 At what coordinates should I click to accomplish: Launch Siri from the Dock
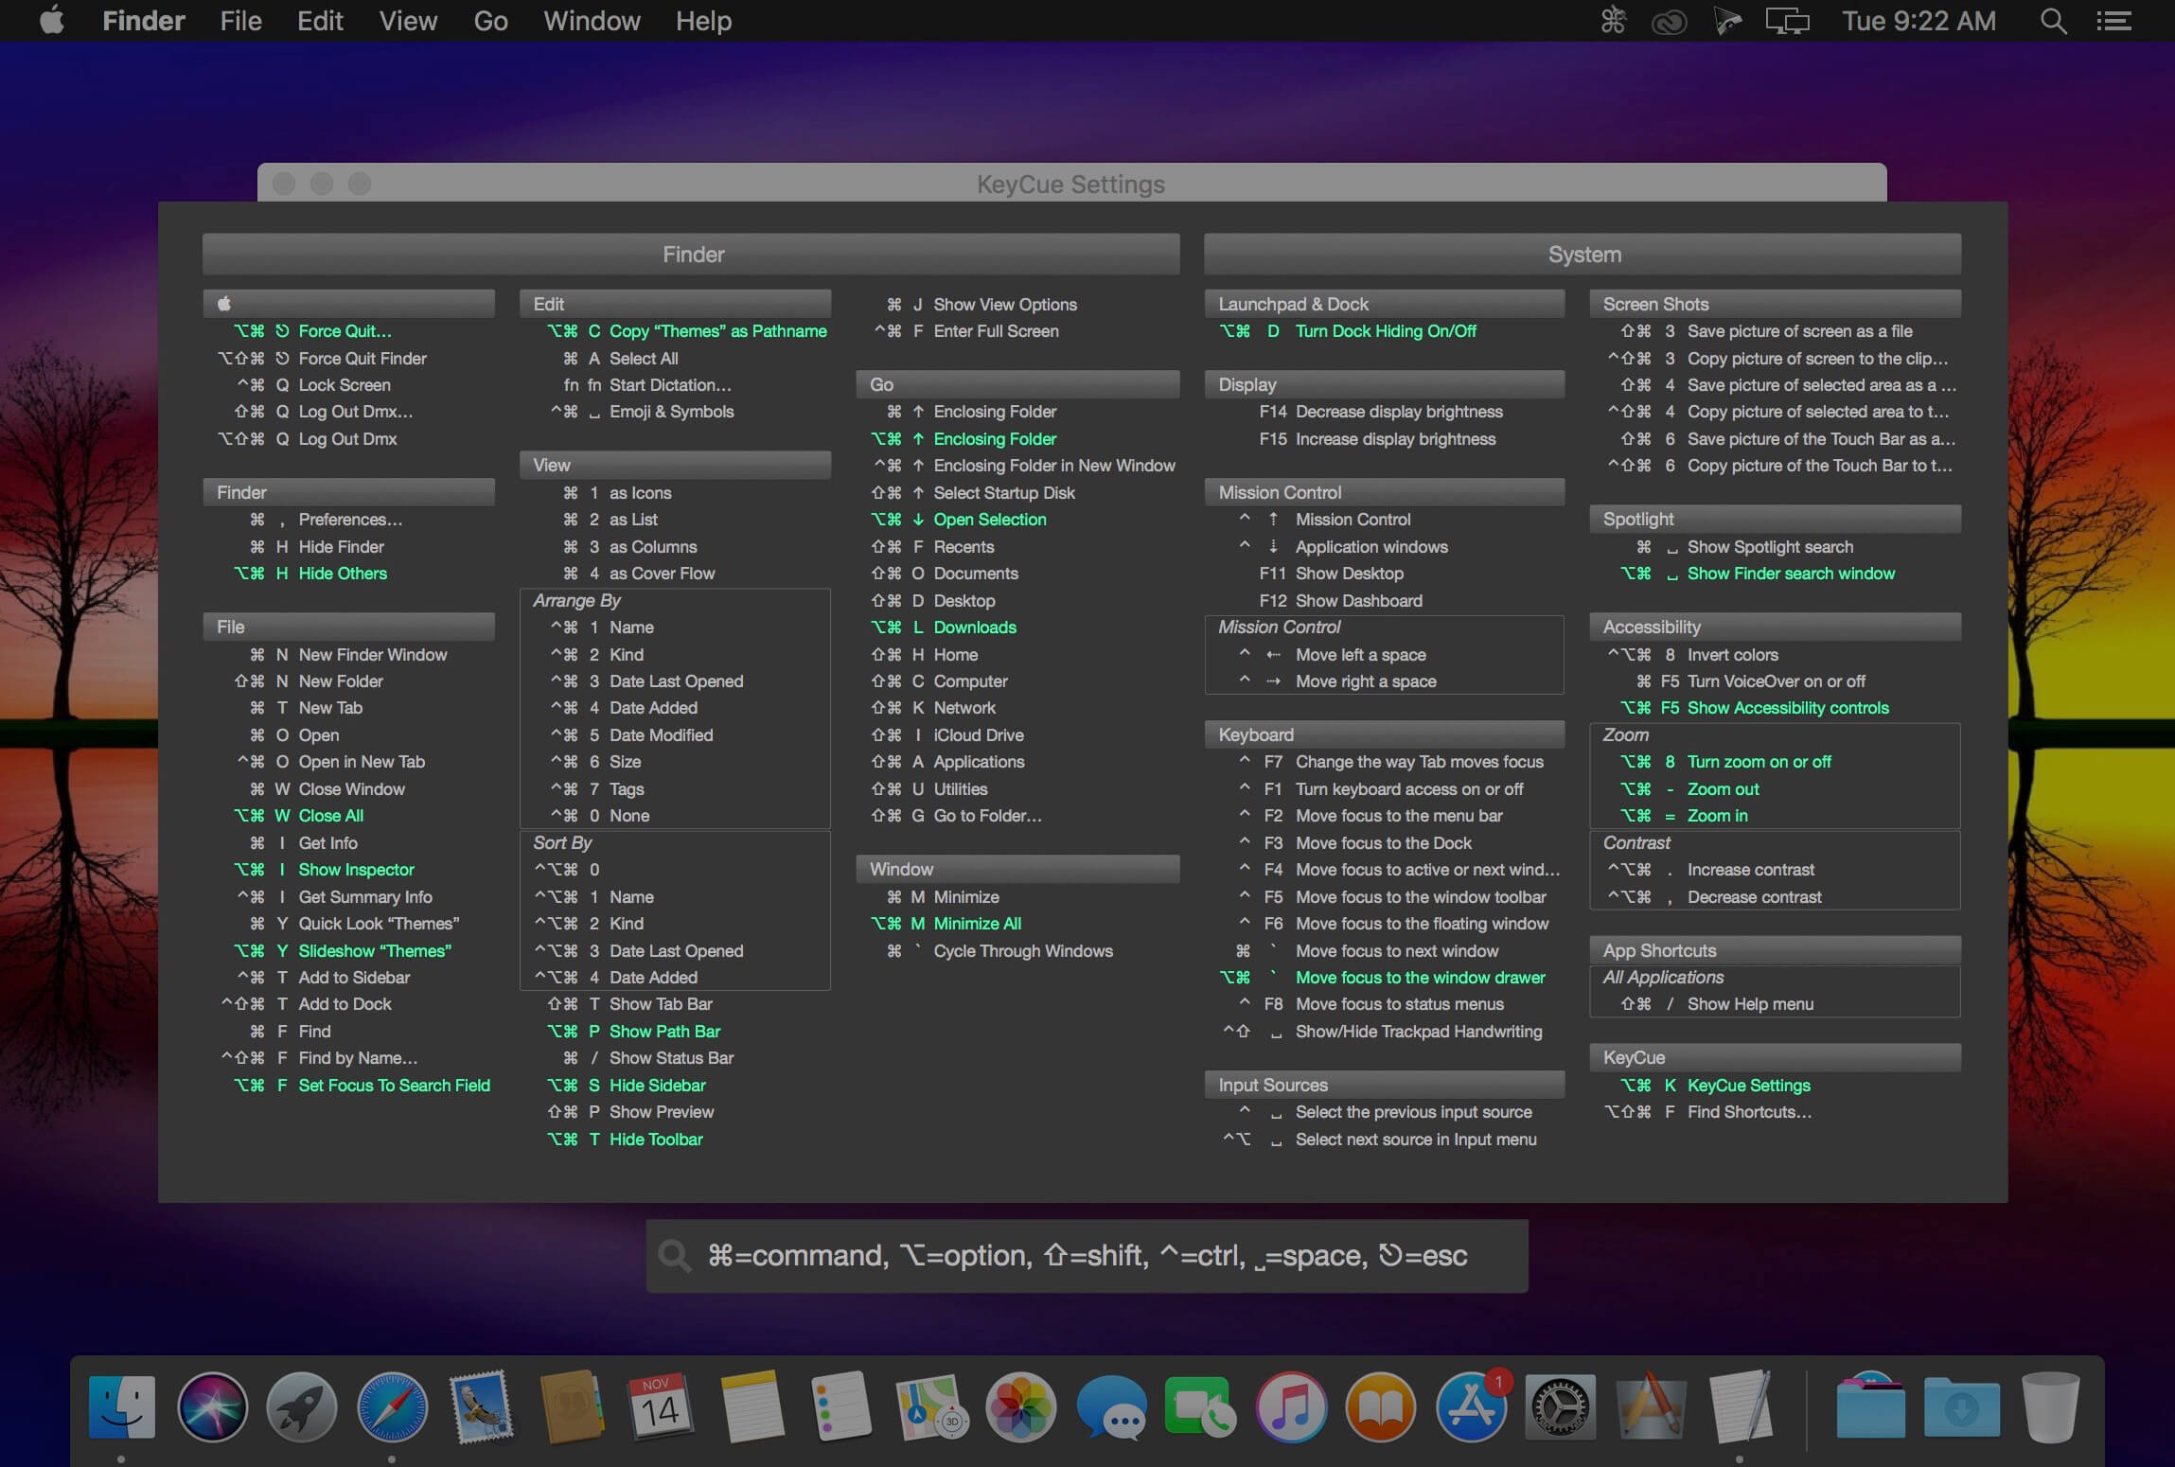(212, 1407)
